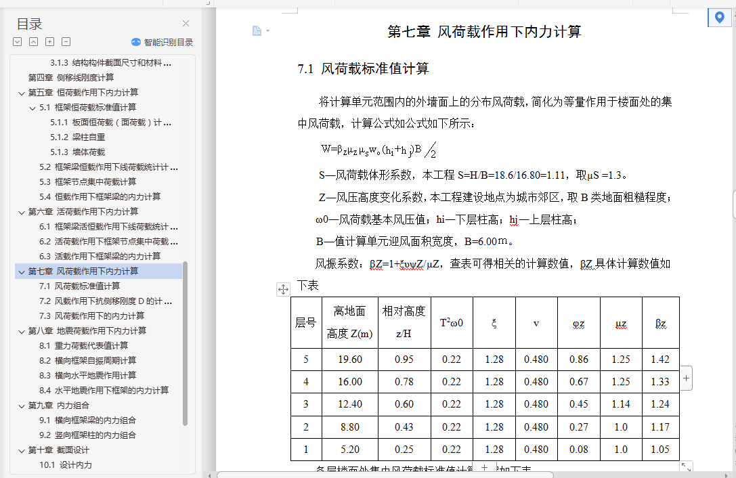The height and width of the screenshot is (478, 736).
Task: Open 10.1 设计内力 heading
Action: (66, 465)
